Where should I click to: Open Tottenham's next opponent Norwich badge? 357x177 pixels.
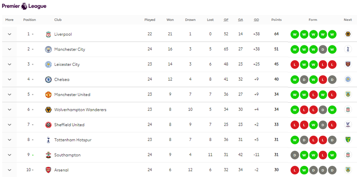(348, 140)
